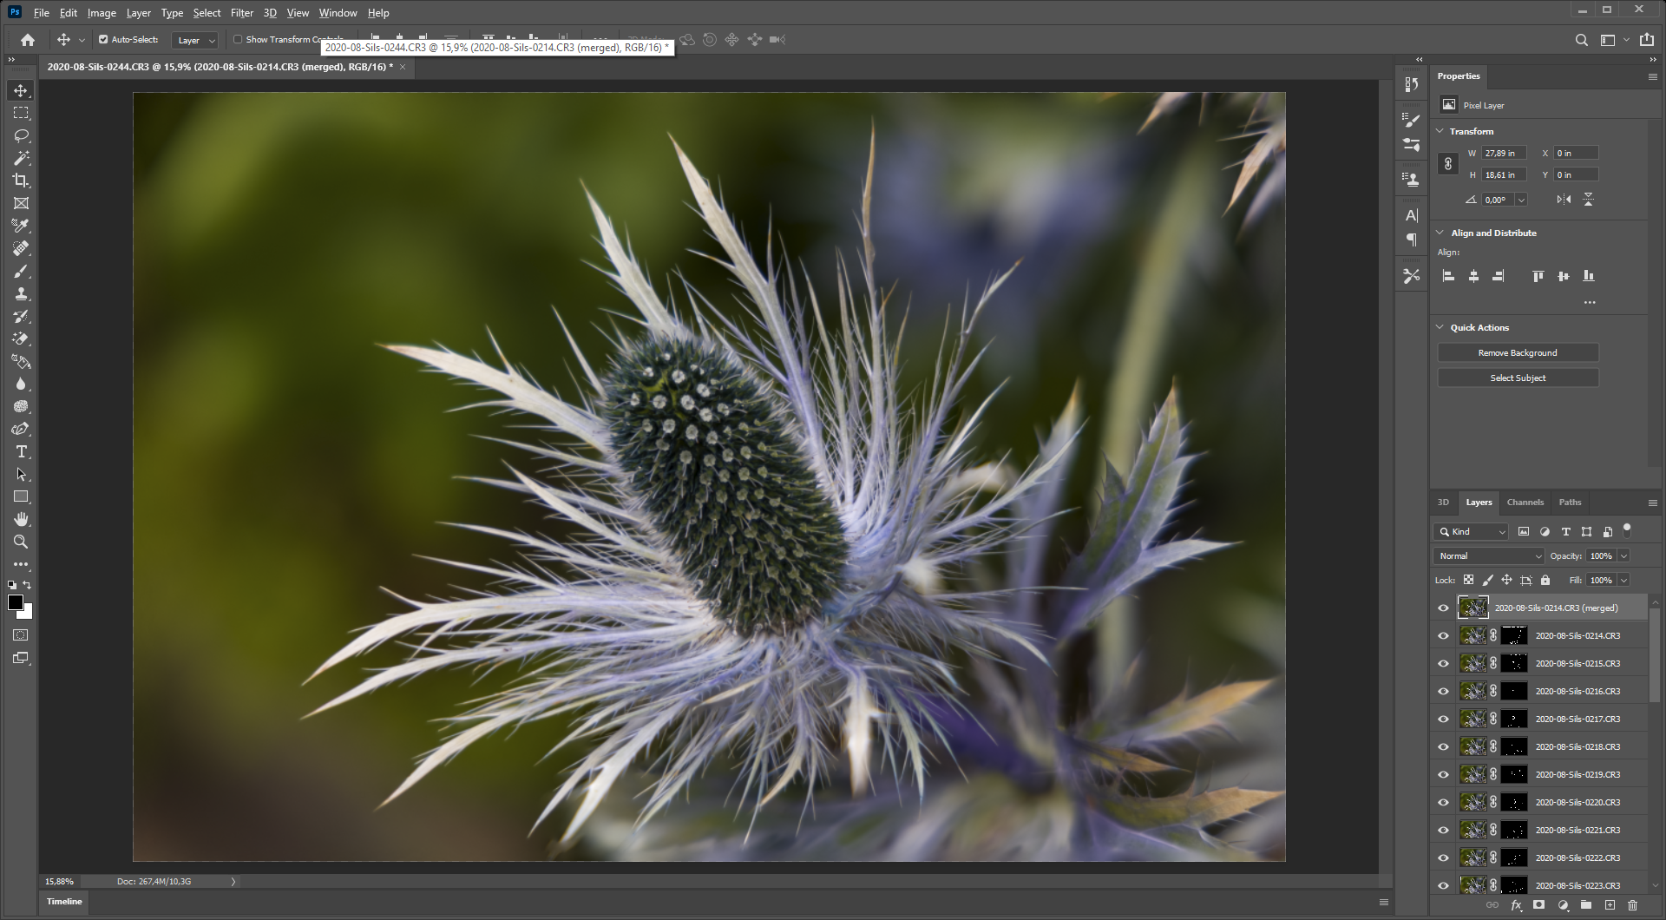The width and height of the screenshot is (1666, 920).
Task: Select the Hand tool
Action: pyautogui.click(x=21, y=519)
